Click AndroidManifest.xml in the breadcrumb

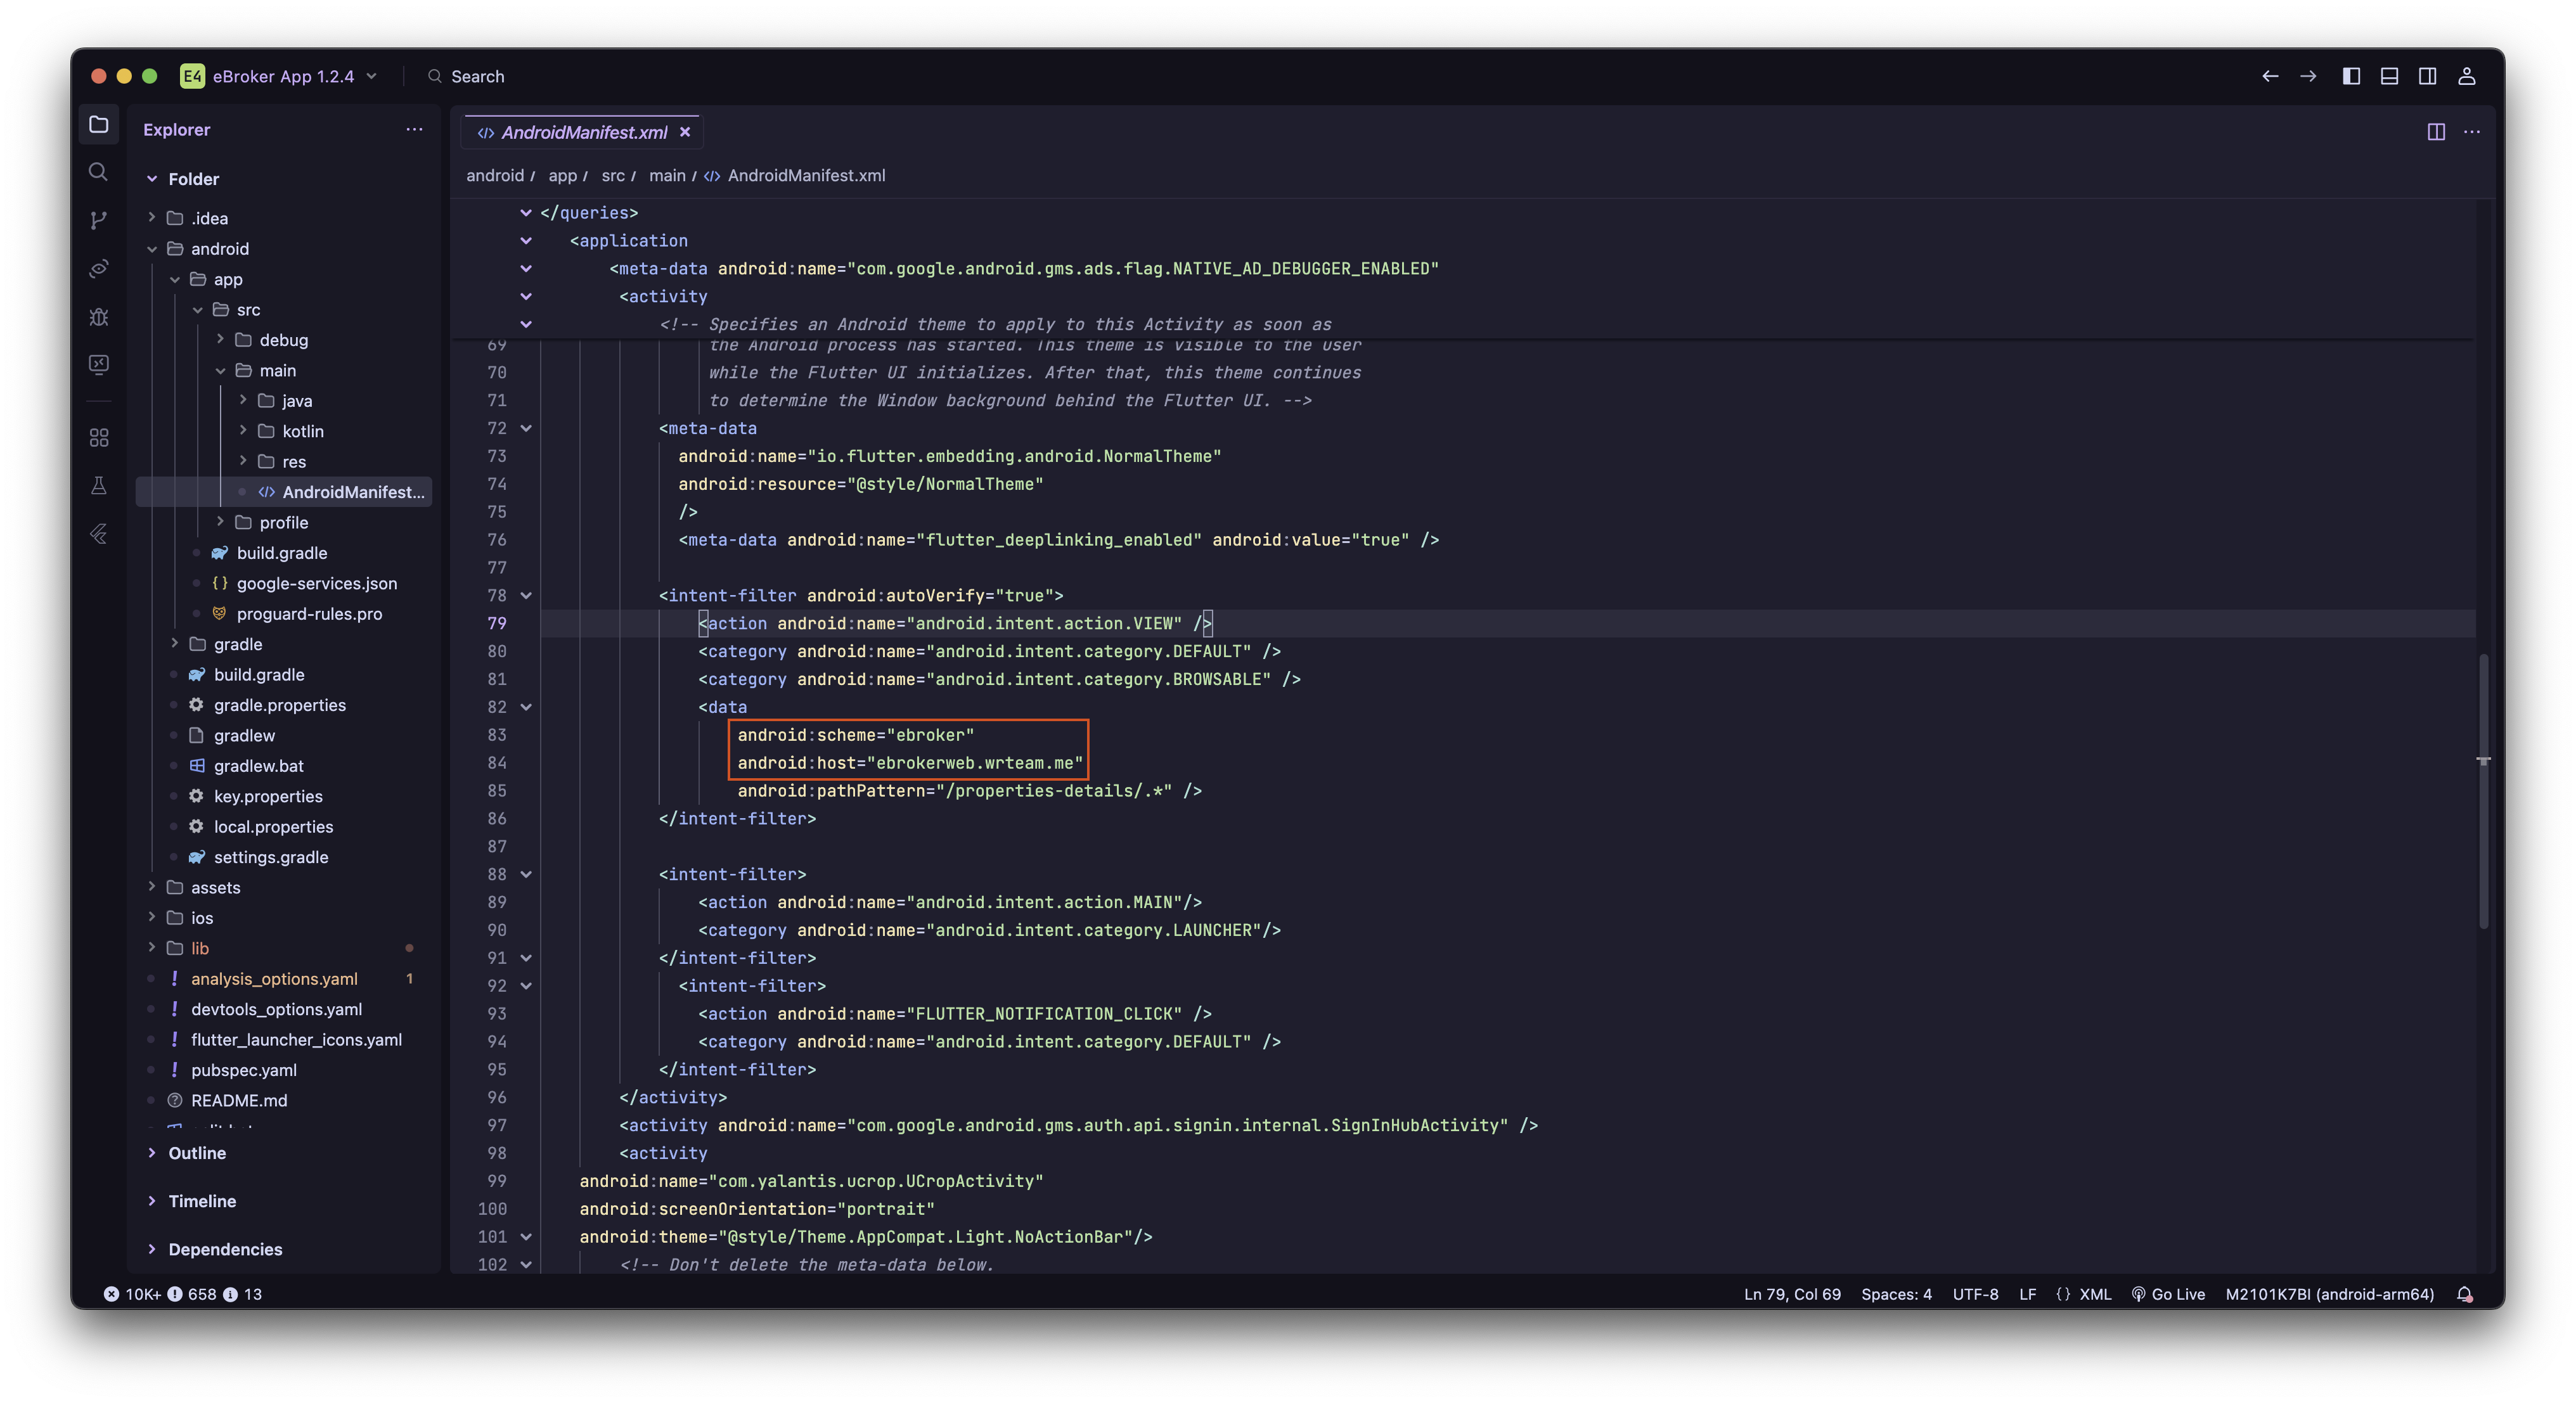(806, 176)
